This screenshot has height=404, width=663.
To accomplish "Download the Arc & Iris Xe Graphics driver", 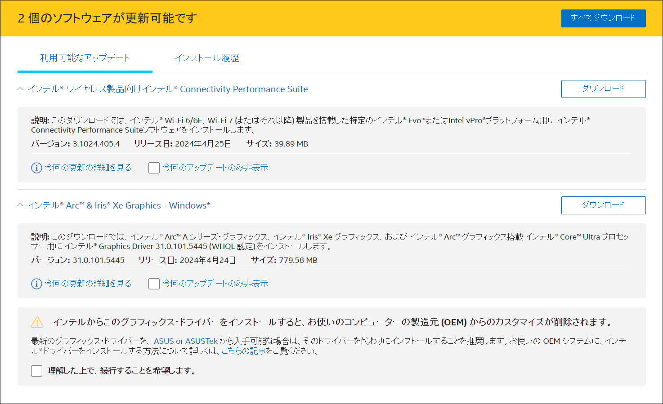I will [x=603, y=205].
